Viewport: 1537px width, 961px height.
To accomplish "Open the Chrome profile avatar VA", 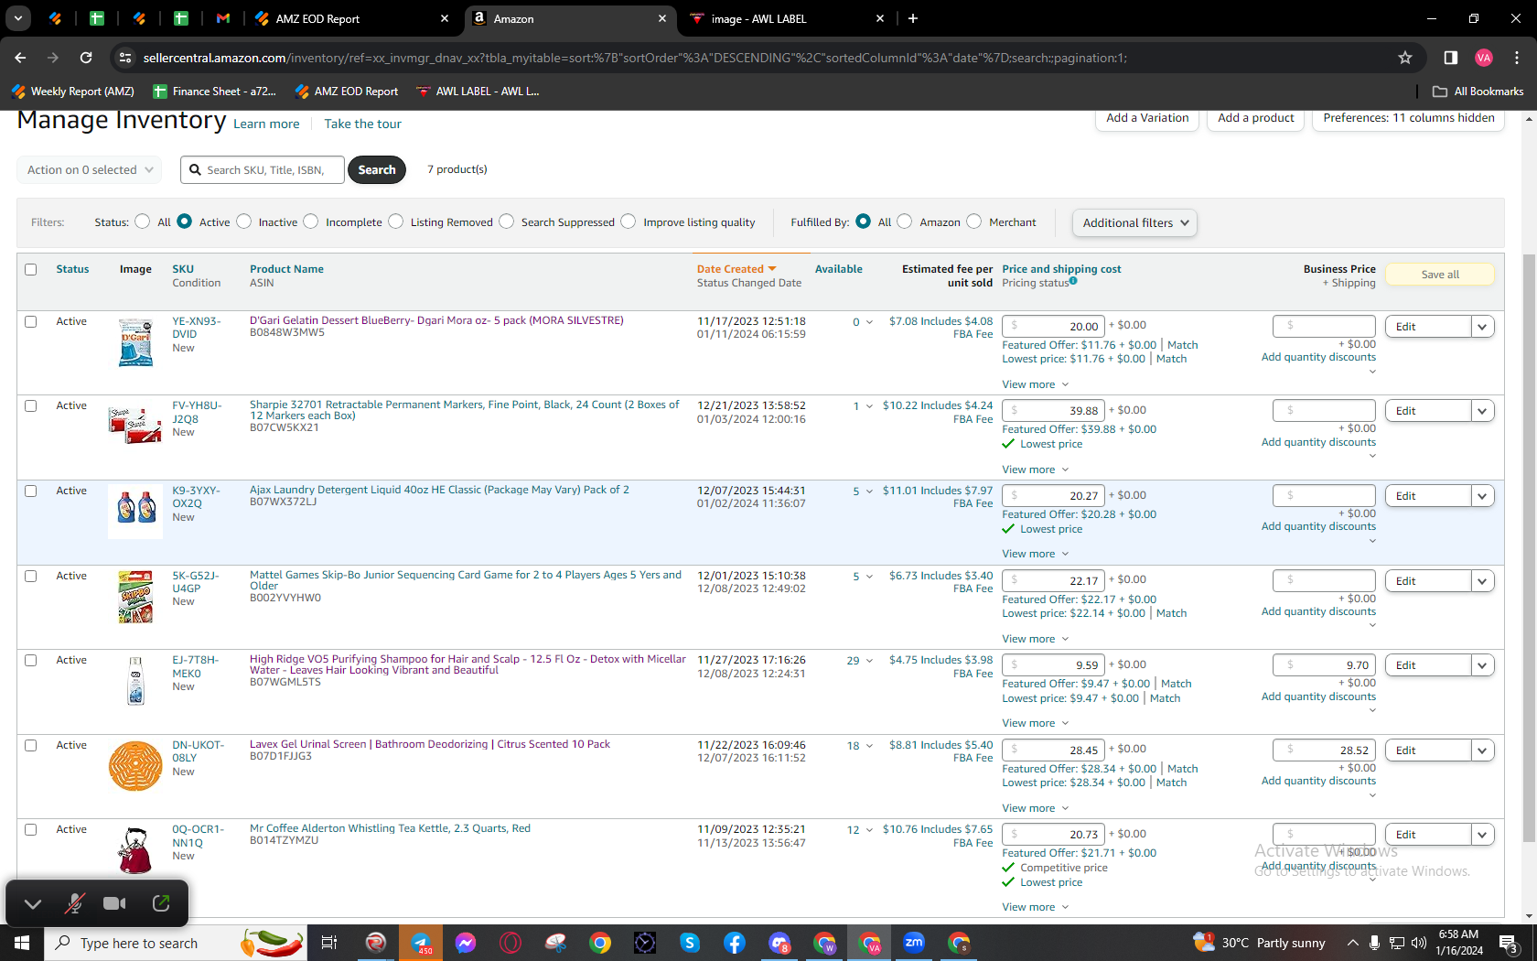I will click(x=1484, y=58).
